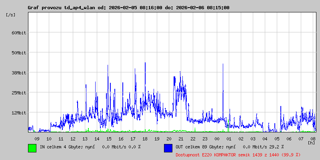Screen dimensions: 320x160
Task: Click the green IN legend color swatch
Action: (32, 148)
